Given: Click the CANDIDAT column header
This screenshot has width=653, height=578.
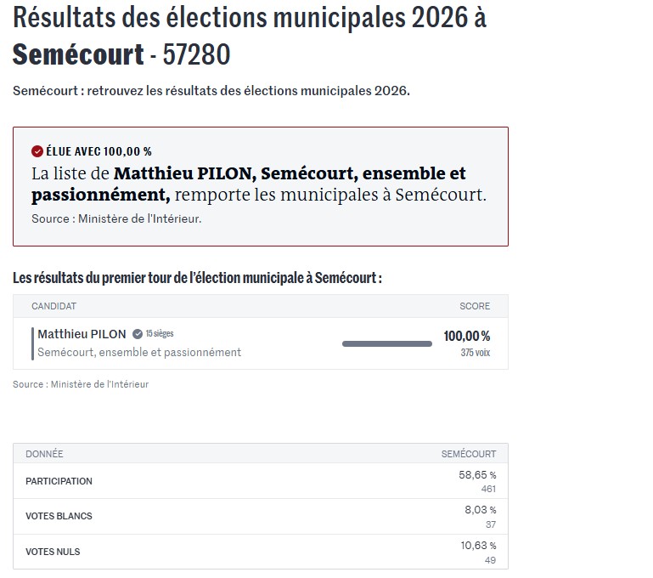Looking at the screenshot, I should click(53, 306).
